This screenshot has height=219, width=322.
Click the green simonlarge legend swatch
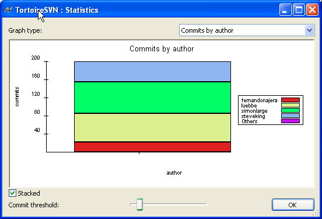tap(290, 110)
